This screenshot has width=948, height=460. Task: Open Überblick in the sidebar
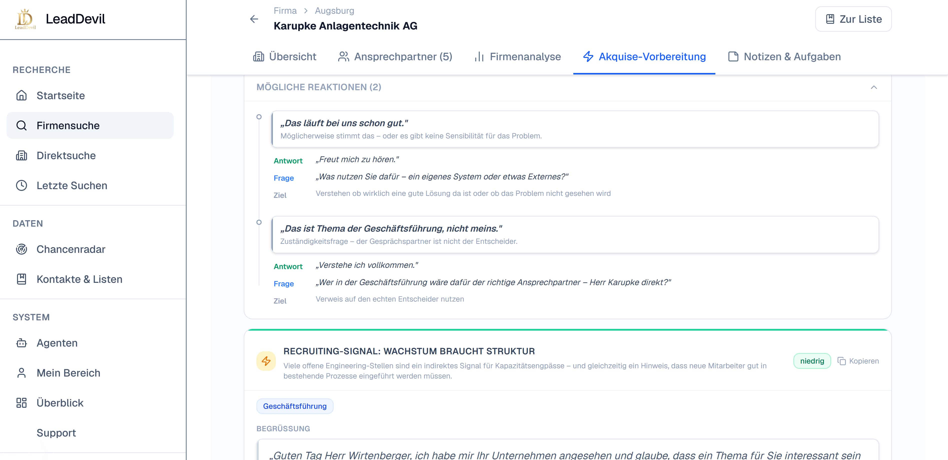tap(90, 403)
